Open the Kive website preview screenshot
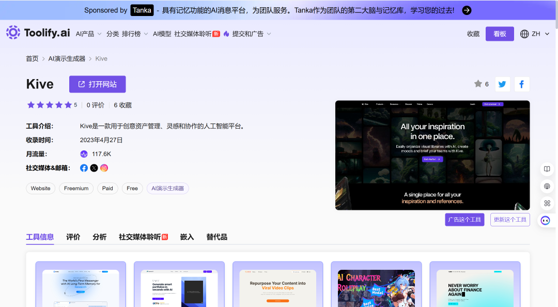The height and width of the screenshot is (307, 558). (432, 155)
